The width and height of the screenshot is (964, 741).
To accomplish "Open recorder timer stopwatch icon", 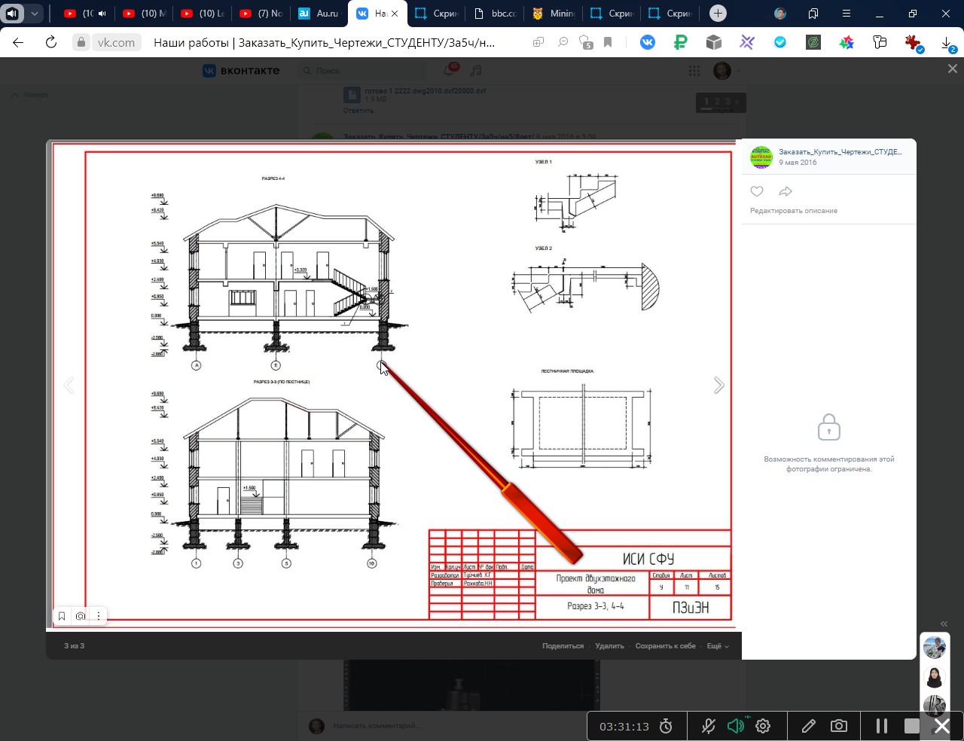I will pos(666,726).
